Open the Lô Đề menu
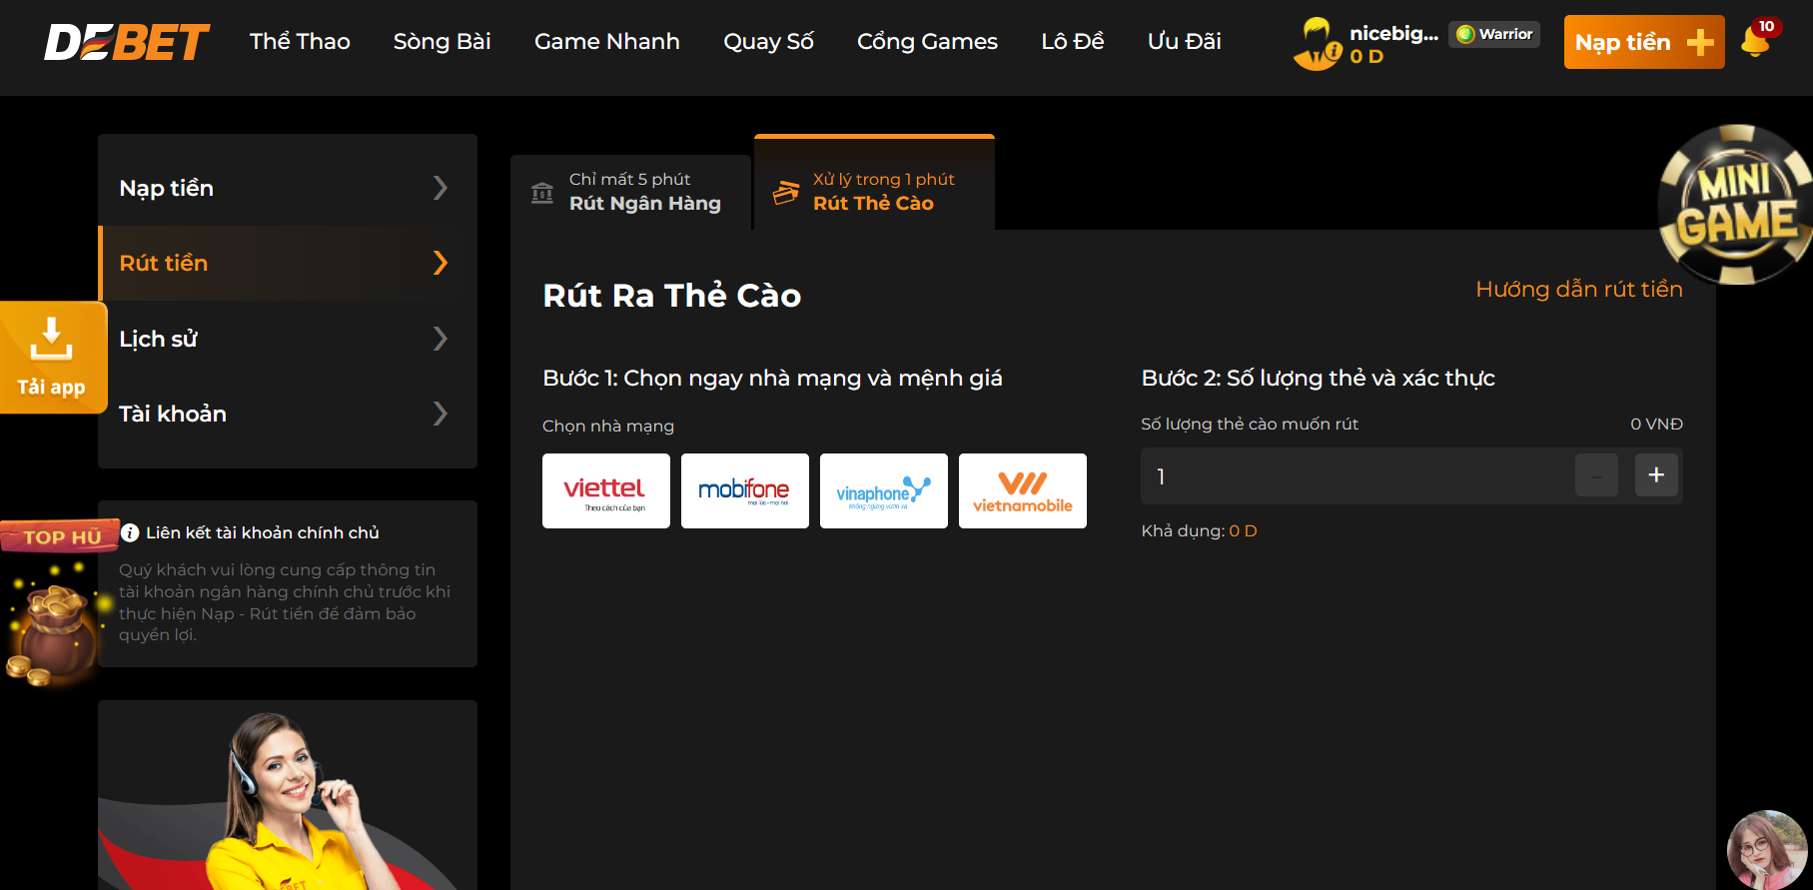The width and height of the screenshot is (1813, 890). coord(1073,41)
